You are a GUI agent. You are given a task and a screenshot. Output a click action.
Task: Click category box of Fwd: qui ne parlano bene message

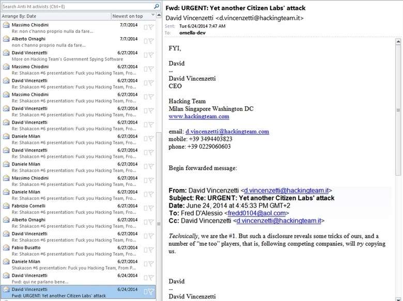(146, 278)
